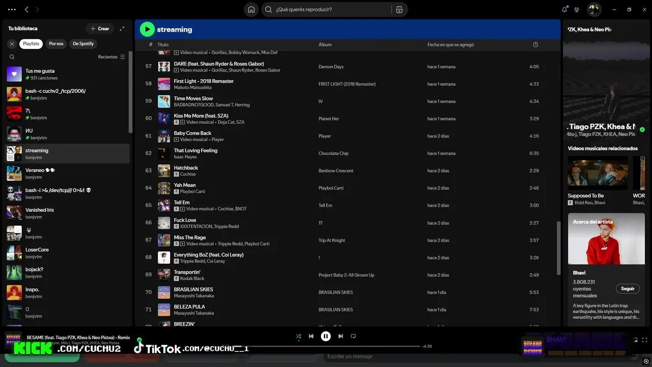Open the Demon Days album link
This screenshot has width=652, height=367.
tap(331, 67)
